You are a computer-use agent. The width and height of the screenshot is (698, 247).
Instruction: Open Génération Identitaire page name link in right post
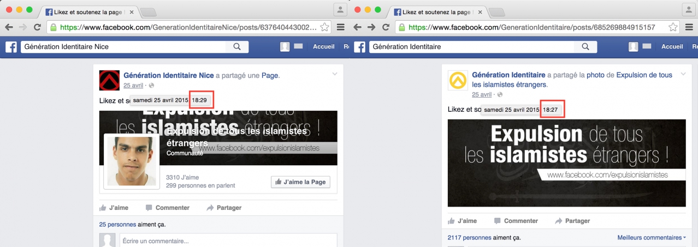tap(508, 75)
